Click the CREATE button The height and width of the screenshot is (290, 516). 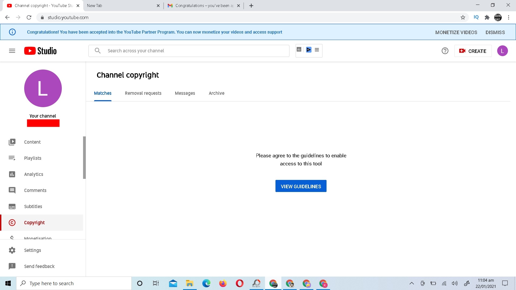[x=473, y=51]
